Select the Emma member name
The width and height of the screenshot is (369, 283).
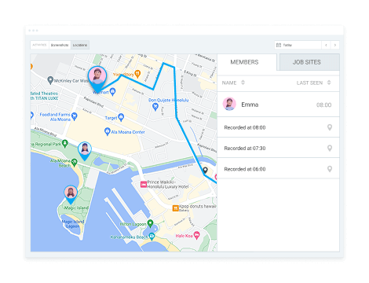[250, 105]
